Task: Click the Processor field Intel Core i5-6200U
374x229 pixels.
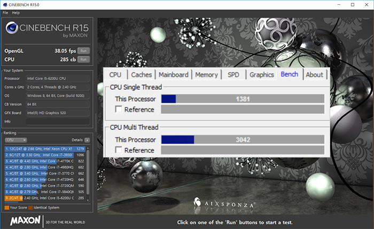Action: point(58,78)
